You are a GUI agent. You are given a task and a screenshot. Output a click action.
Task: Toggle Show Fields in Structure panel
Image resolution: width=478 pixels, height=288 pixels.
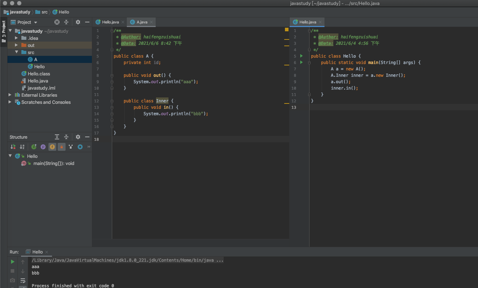click(52, 146)
